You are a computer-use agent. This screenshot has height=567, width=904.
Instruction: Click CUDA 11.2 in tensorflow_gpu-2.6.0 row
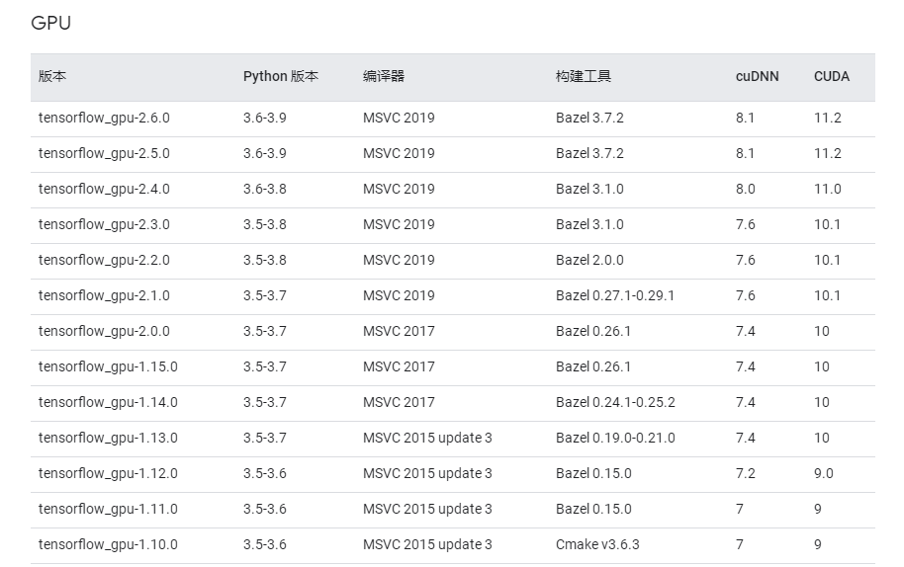pyautogui.click(x=827, y=118)
